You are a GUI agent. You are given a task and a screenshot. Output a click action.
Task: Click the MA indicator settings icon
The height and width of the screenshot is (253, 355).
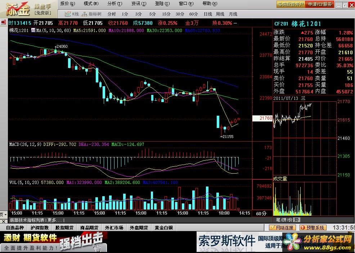point(33,30)
